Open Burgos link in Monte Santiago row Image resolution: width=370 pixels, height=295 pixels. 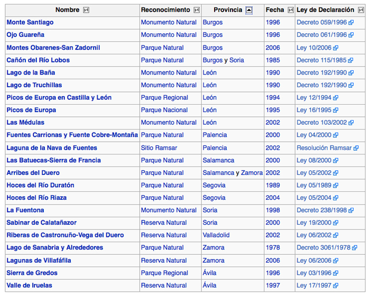point(212,22)
